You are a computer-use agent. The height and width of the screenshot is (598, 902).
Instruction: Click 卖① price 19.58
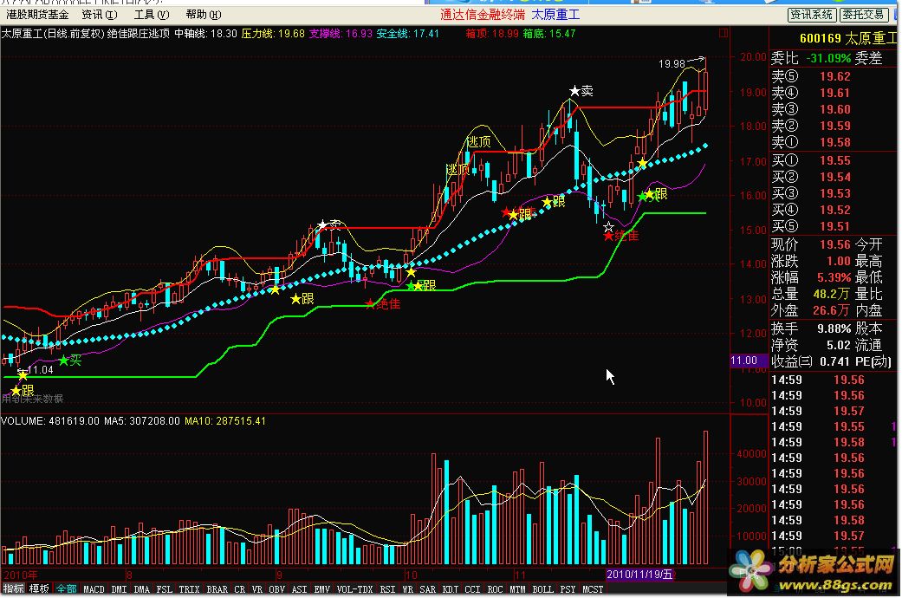pyautogui.click(x=834, y=142)
